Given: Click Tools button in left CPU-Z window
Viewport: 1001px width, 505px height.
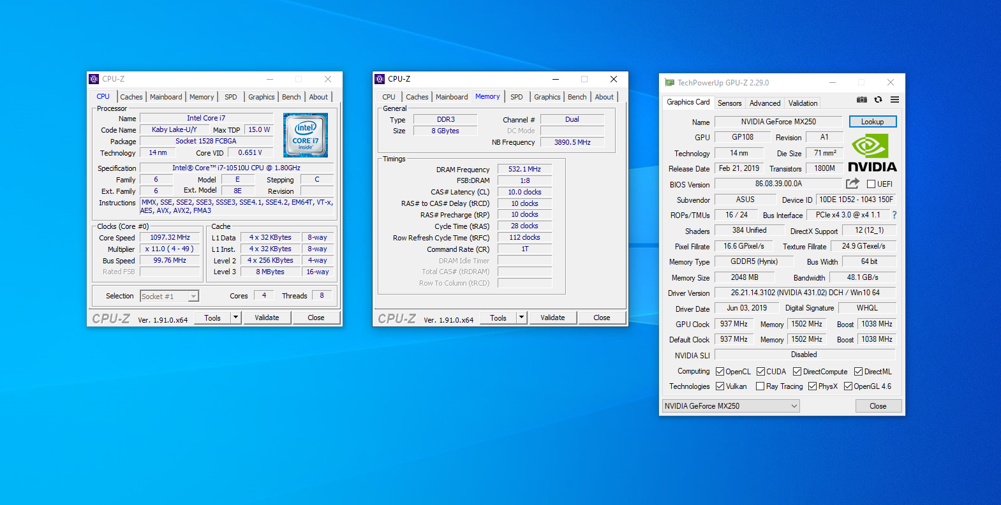Looking at the screenshot, I should (212, 318).
